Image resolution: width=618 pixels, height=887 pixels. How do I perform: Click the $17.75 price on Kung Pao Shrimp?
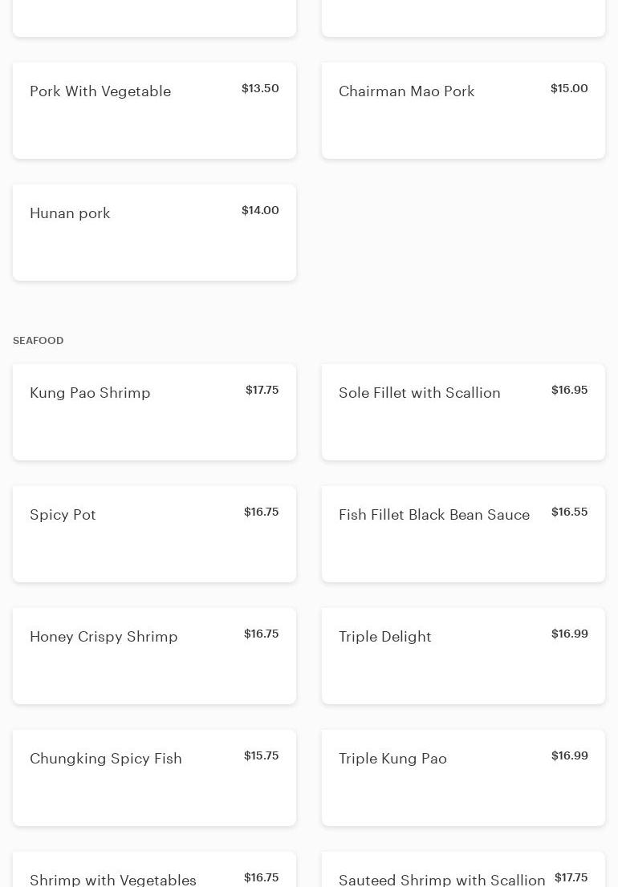(262, 390)
